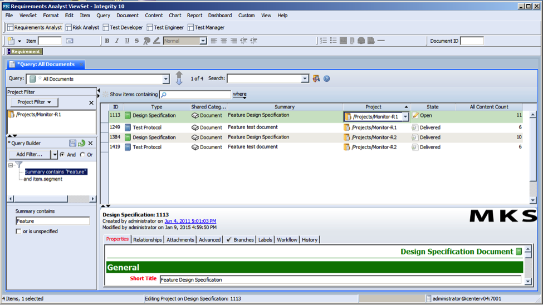The image size is (543, 305).
Task: Select 'Summary contains Feature' filter node
Action: (x=55, y=172)
